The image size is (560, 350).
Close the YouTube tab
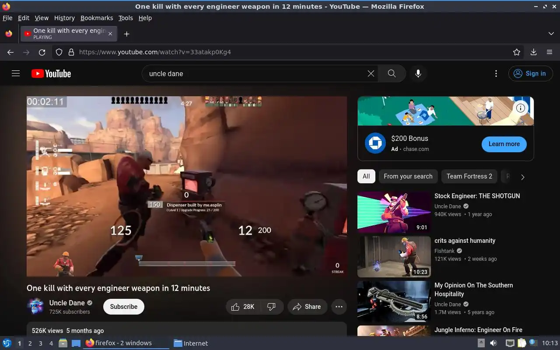[110, 34]
